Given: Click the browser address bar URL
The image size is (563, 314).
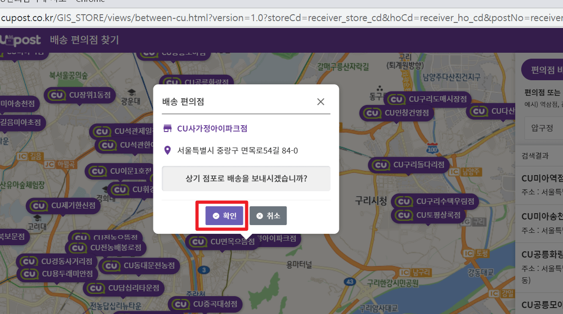Looking at the screenshot, I should point(281,18).
